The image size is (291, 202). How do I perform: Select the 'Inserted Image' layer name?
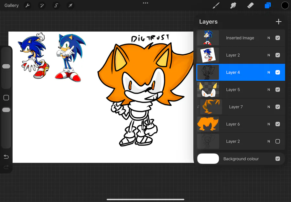coord(240,38)
